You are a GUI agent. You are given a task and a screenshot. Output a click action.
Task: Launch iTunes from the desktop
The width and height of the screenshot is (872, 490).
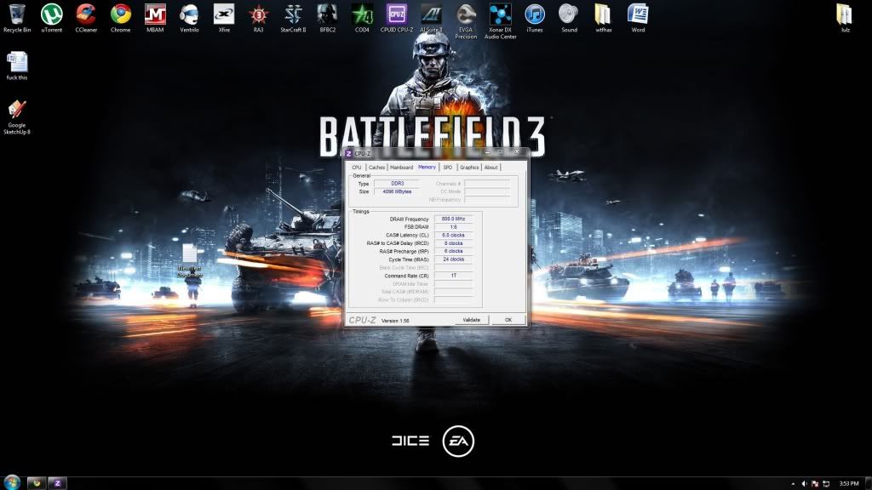535,18
